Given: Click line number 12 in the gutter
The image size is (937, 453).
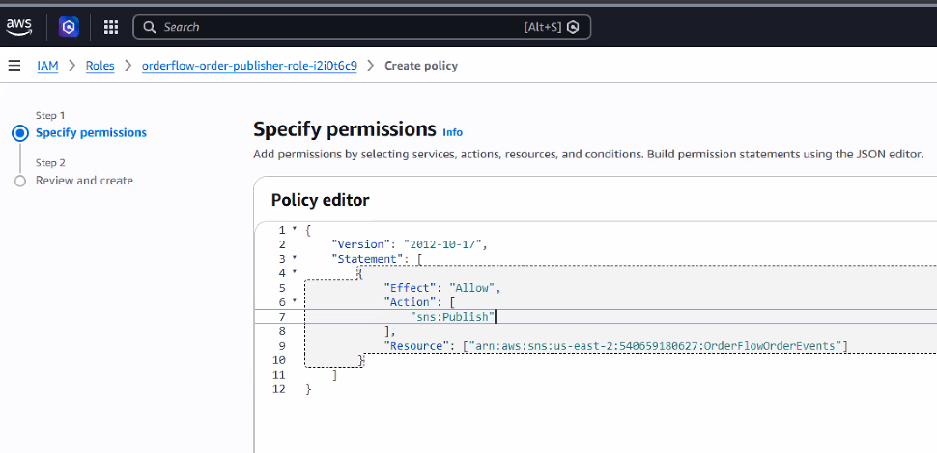Looking at the screenshot, I should pyautogui.click(x=279, y=389).
